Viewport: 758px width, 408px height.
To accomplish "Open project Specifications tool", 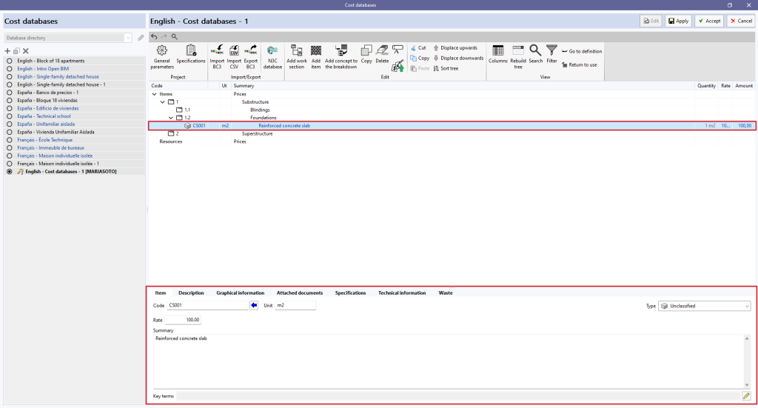I will (x=190, y=54).
